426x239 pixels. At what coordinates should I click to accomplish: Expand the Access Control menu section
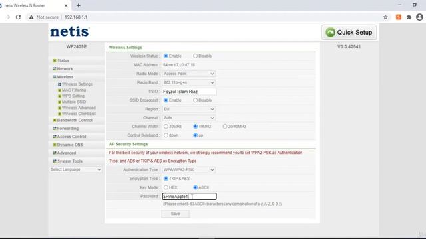point(71,137)
